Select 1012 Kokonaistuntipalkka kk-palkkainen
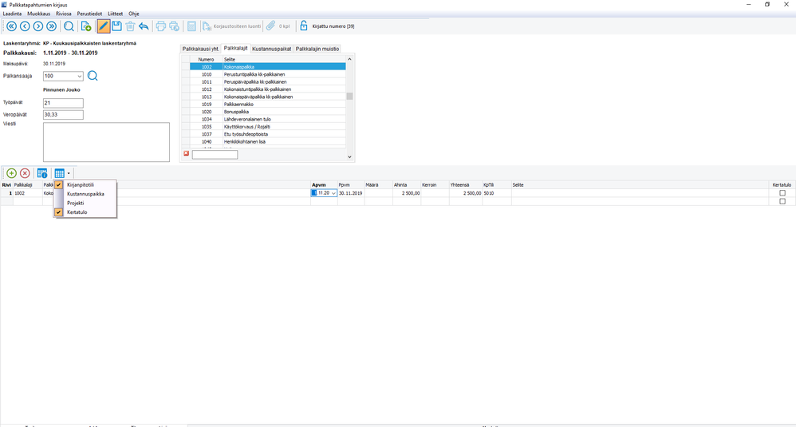This screenshot has width=796, height=427. (x=267, y=89)
